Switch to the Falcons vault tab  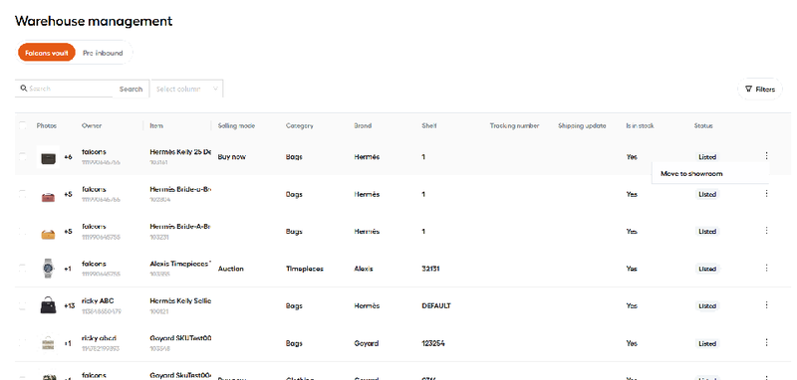point(46,53)
